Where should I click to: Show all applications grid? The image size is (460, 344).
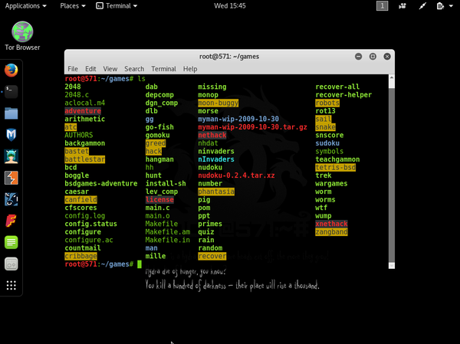click(11, 285)
